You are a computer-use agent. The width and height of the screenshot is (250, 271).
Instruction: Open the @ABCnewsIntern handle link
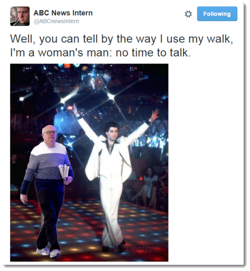pos(56,21)
